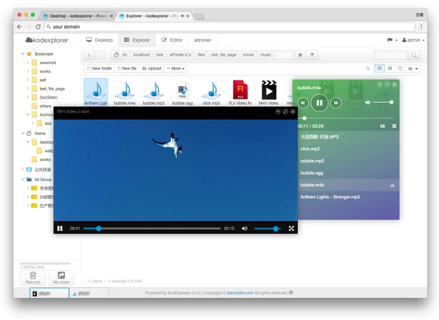The image size is (439, 320).
Task: Toggle repeat mode in the audio player
Action: coord(382,126)
